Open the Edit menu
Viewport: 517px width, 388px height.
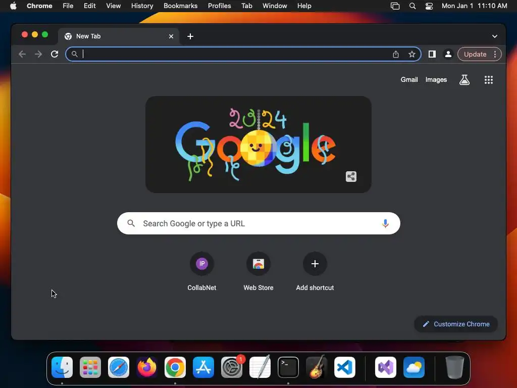point(89,6)
